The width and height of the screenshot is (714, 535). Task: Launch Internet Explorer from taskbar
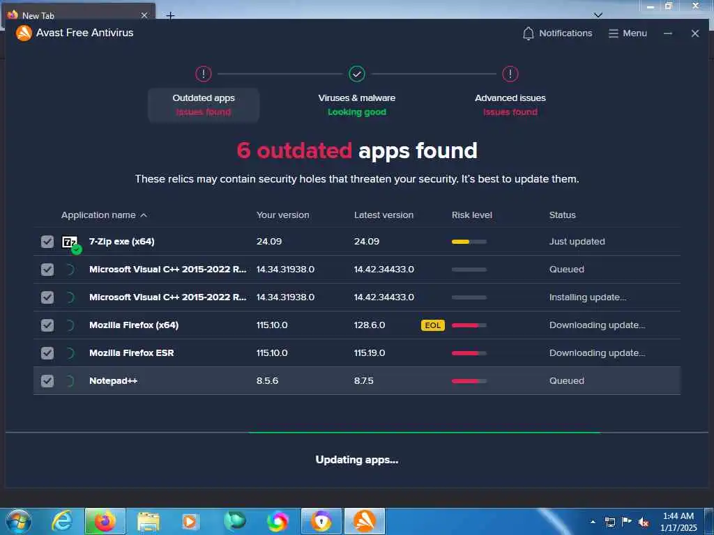tap(62, 521)
